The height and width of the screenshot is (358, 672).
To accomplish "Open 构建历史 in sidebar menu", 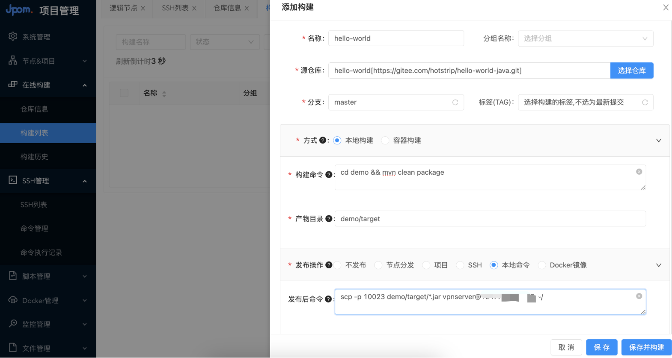I will [x=34, y=157].
